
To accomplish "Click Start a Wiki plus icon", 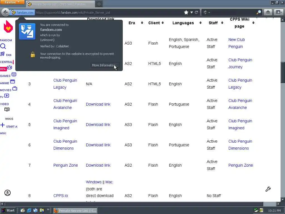I will pyautogui.click(x=3, y=125).
